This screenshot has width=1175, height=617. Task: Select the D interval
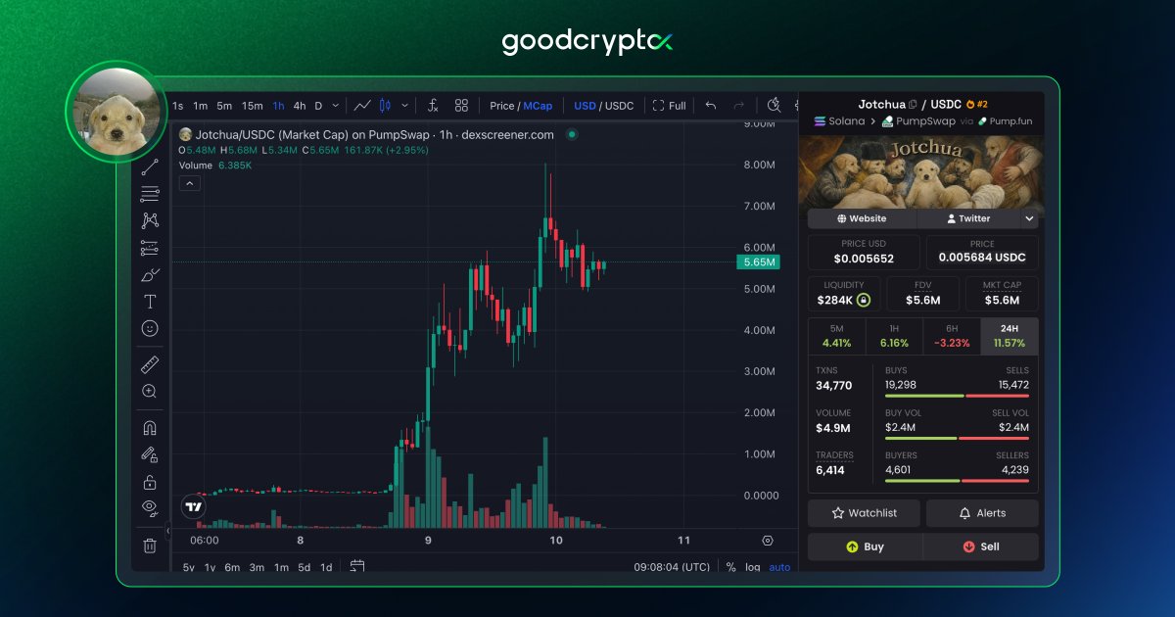pyautogui.click(x=318, y=106)
